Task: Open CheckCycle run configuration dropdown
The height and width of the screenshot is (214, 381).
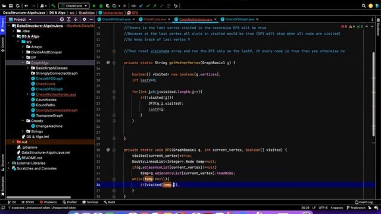Action: tap(74, 6)
